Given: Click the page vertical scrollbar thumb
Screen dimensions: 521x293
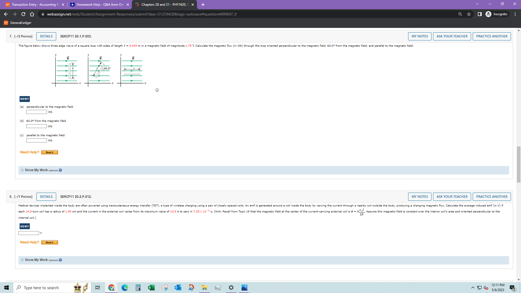Looking at the screenshot, I should 519,164.
